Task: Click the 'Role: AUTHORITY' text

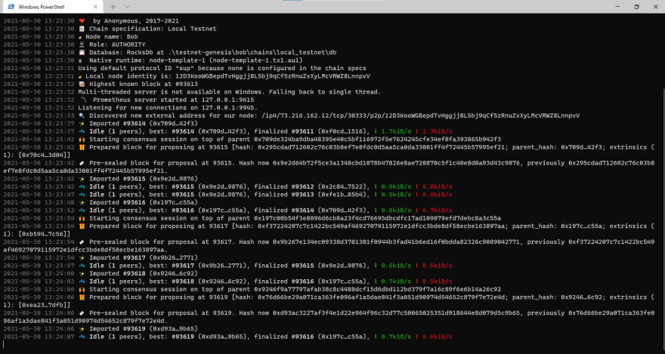Action: (x=117, y=45)
